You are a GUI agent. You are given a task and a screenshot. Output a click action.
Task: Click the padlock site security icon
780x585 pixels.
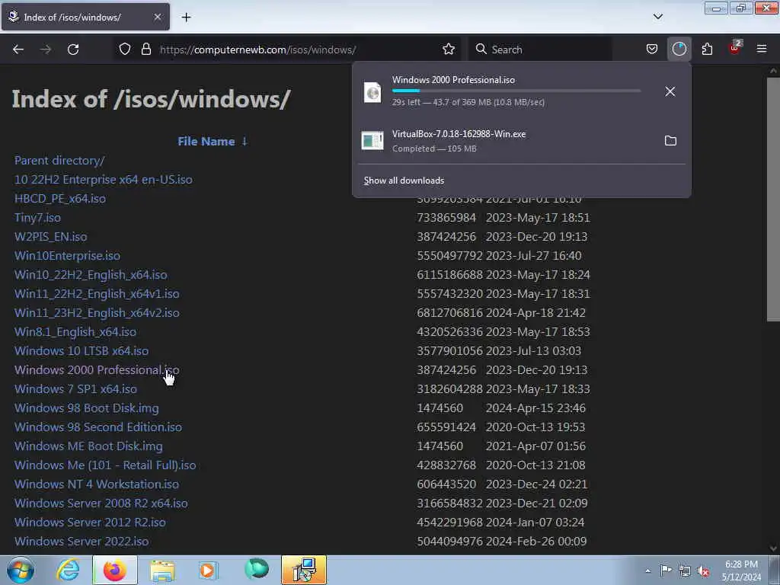(x=145, y=49)
